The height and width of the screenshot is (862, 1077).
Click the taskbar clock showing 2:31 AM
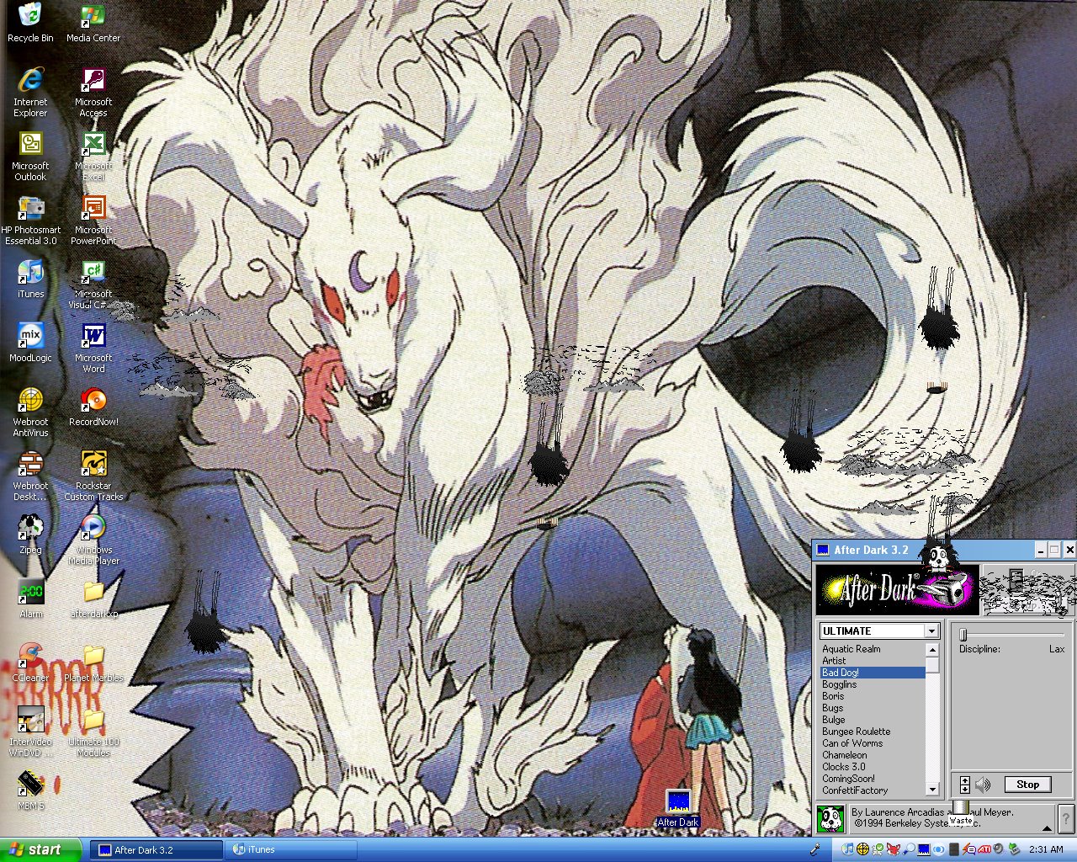[1046, 849]
